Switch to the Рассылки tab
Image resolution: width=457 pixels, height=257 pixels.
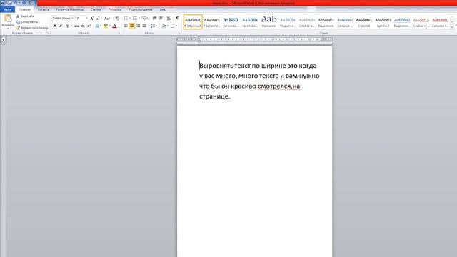(115, 9)
